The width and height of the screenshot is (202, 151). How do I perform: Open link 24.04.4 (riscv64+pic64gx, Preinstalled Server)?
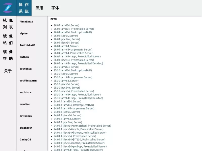pos(80,147)
